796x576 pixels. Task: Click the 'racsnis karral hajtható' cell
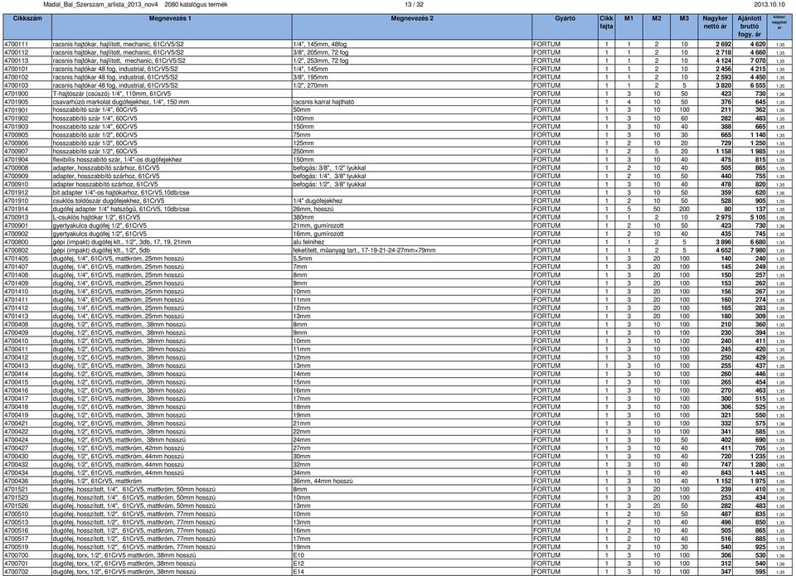[x=324, y=102]
